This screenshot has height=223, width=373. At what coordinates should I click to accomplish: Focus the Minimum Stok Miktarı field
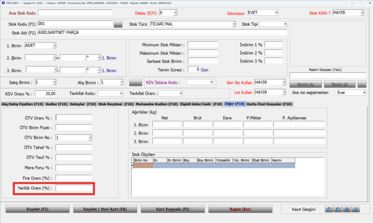203,45
